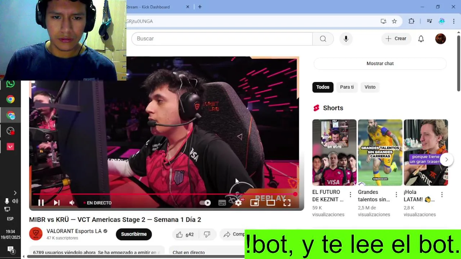Open the player settings gear
Image resolution: width=461 pixels, height=259 pixels.
tap(238, 203)
